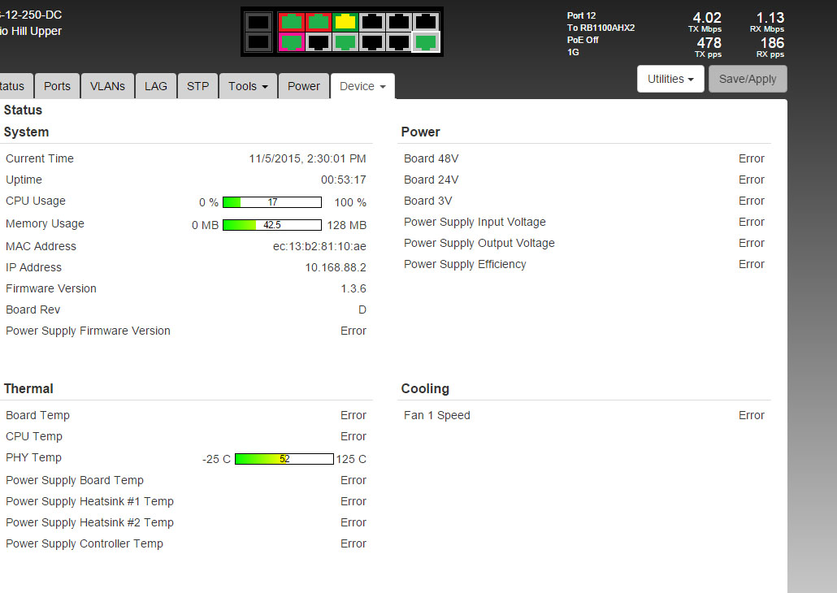Screen dimensions: 837x593
Task: Click the PHY Temp gauge bar
Action: point(284,459)
